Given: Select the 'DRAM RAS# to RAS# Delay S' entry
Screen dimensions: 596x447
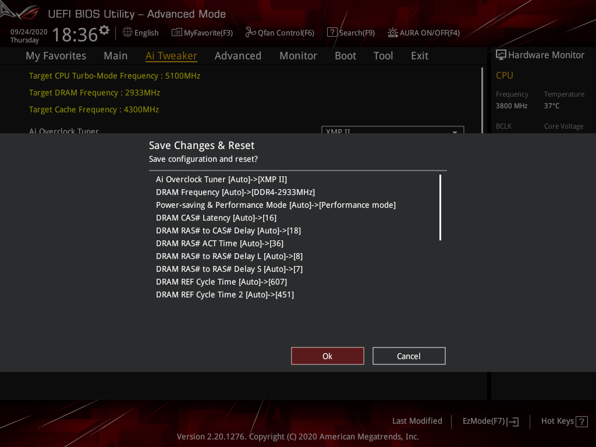Looking at the screenshot, I should (229, 269).
